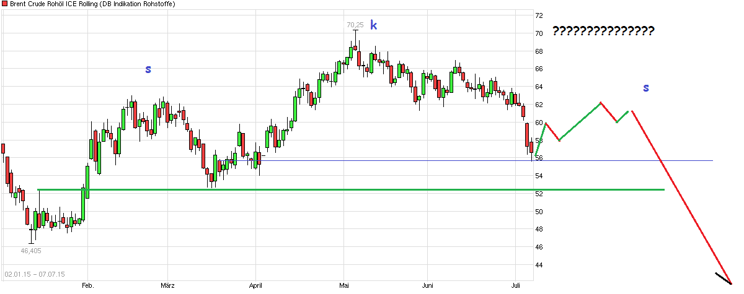
Task: Click the date range '02.01.15 – 07.07.15'
Action: [35, 274]
